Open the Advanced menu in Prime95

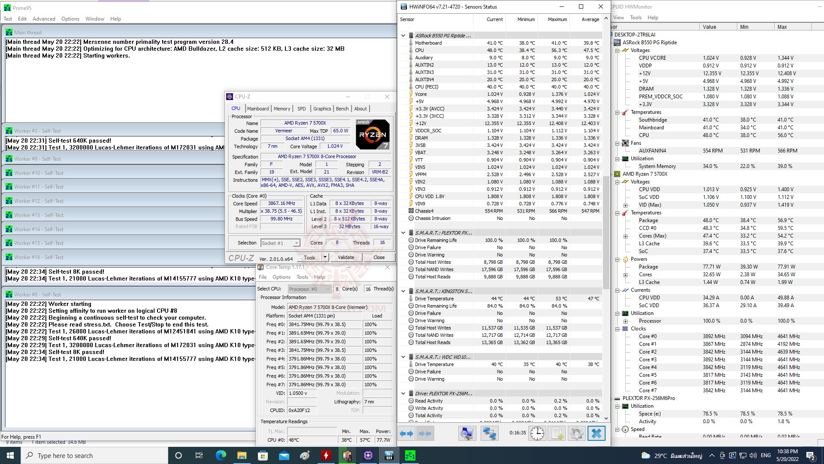[x=44, y=19]
